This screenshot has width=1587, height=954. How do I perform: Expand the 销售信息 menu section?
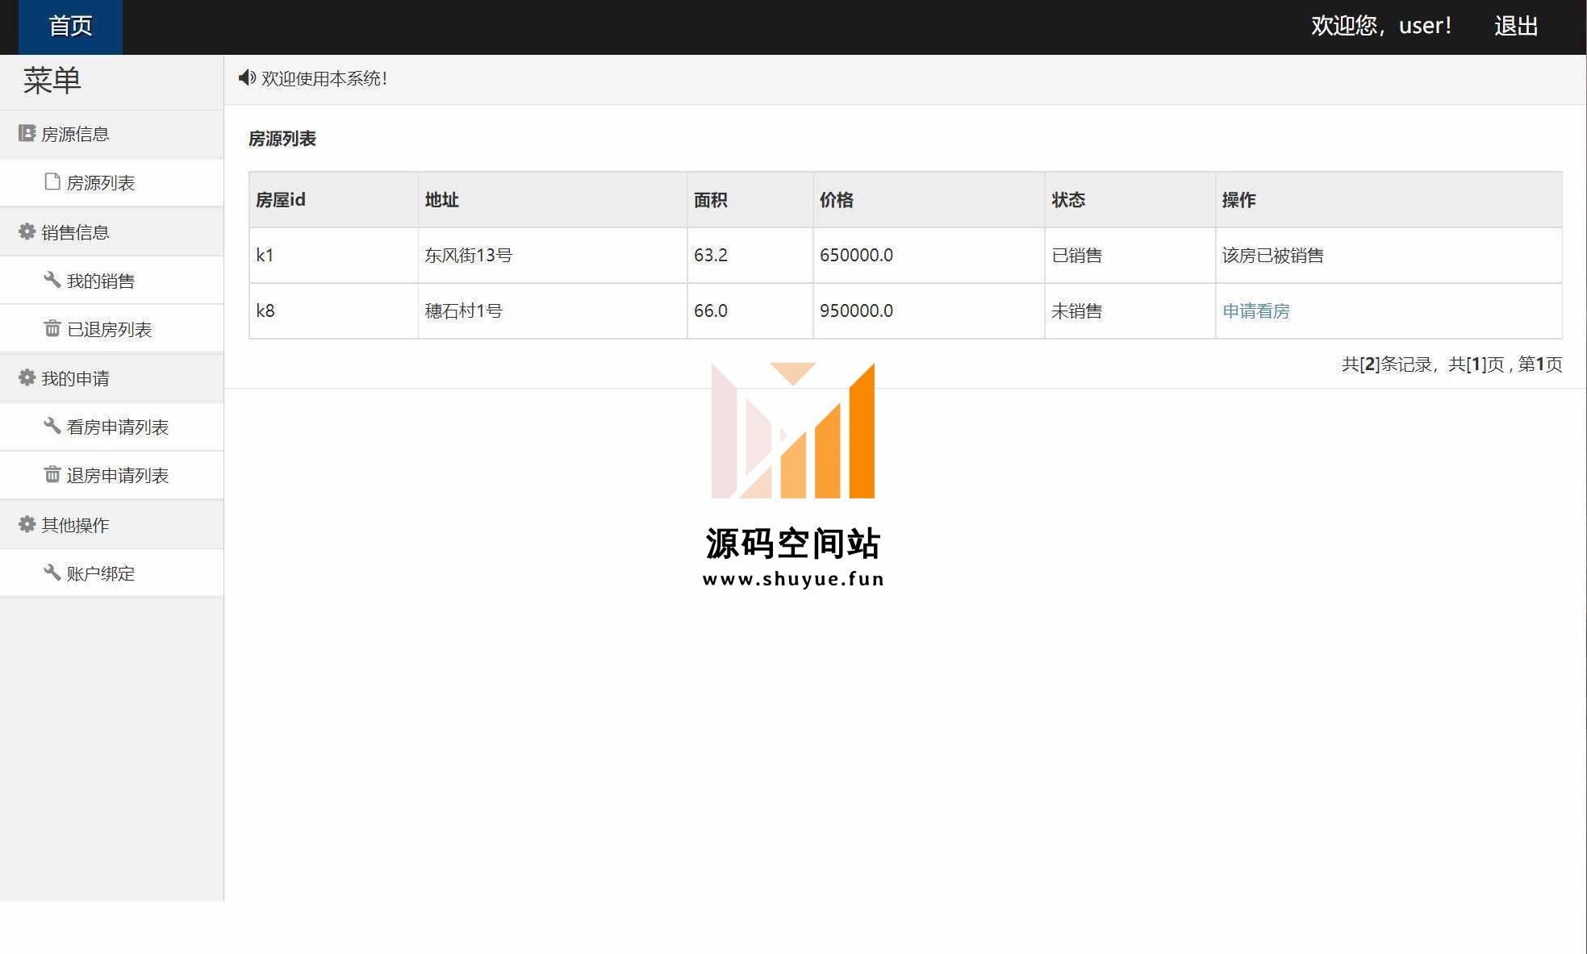click(111, 232)
